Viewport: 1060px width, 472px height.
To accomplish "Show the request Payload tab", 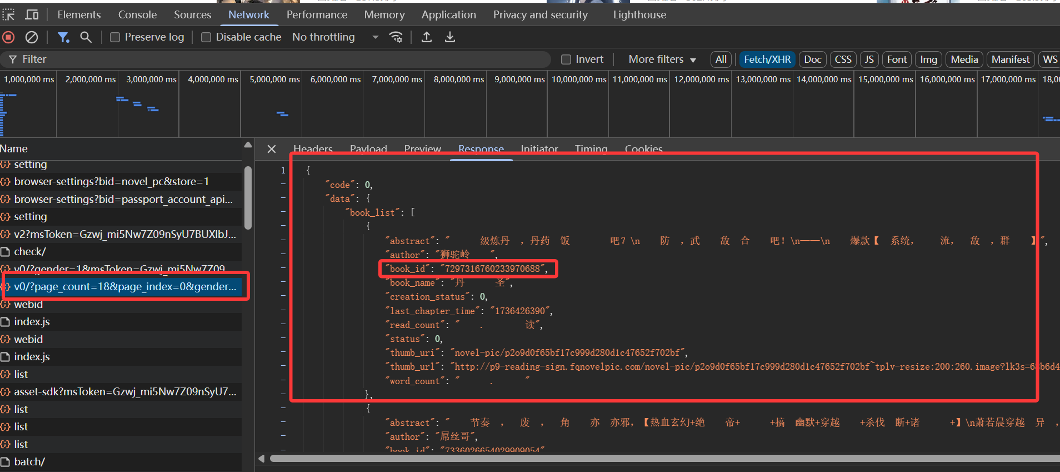I will pos(368,149).
